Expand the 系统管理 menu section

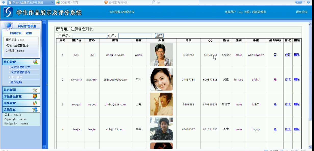[21, 103]
